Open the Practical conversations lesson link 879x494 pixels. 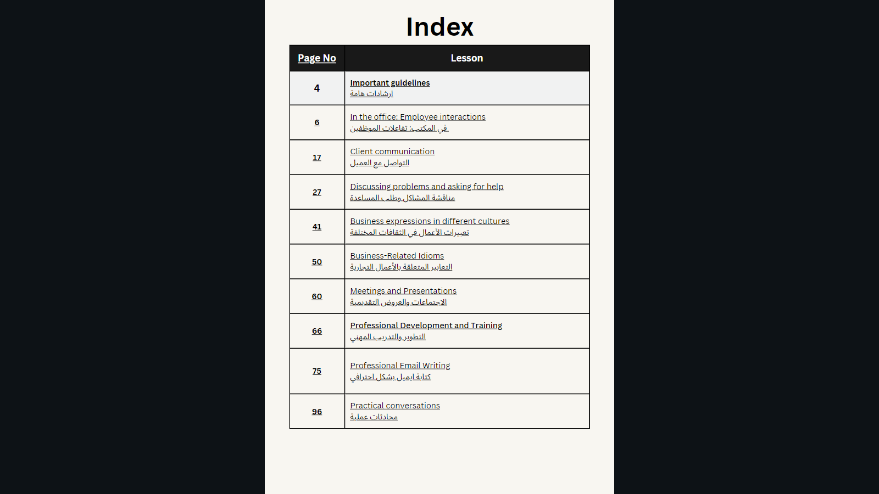tap(395, 406)
